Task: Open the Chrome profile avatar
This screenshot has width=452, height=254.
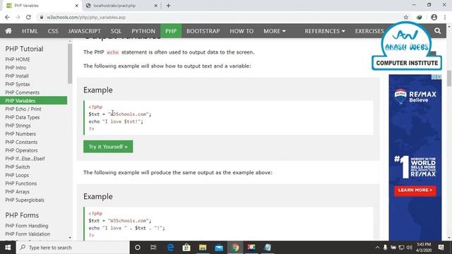Action: click(434, 17)
